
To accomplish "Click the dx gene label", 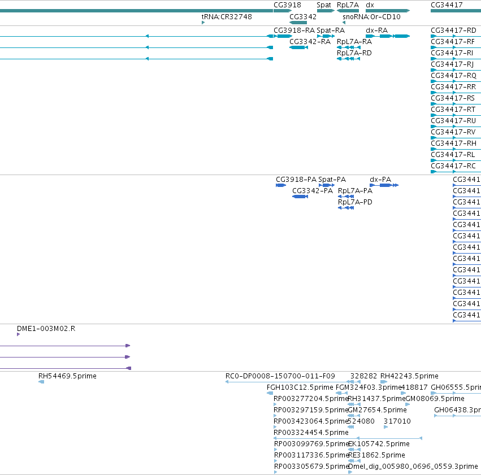I will (x=370, y=5).
